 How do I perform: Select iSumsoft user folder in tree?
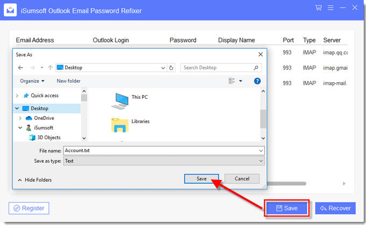[44, 128]
